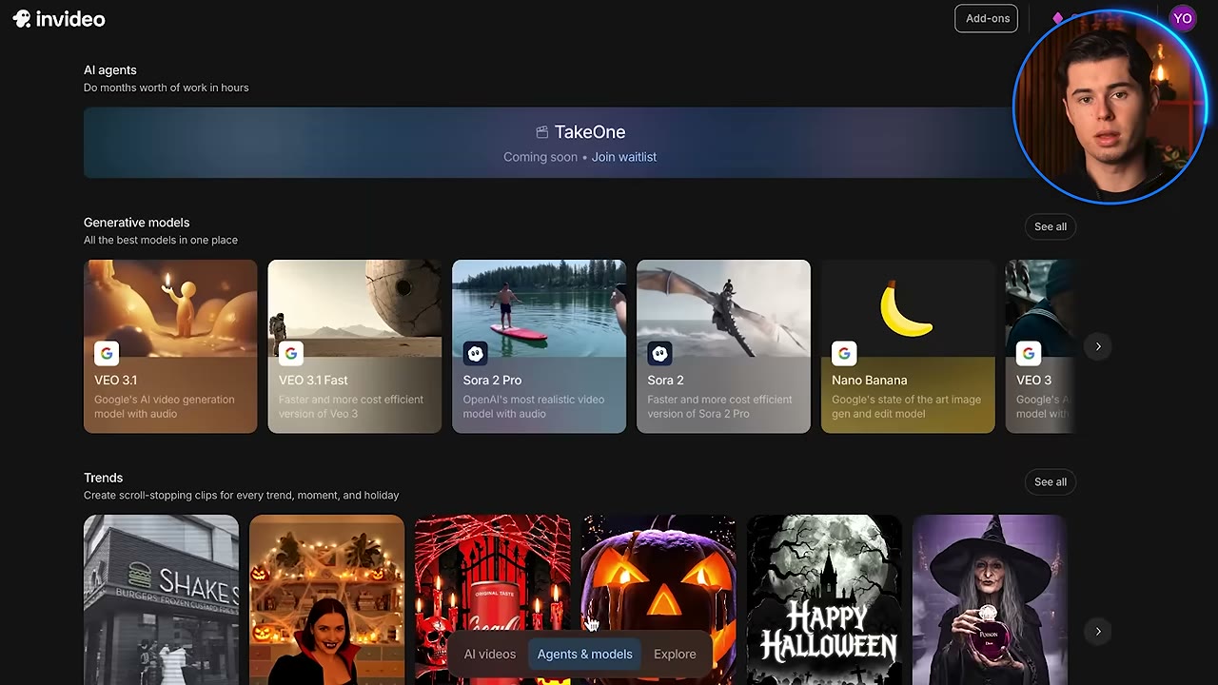Select the Sora 2 model title
This screenshot has height=685, width=1218.
[x=666, y=380]
